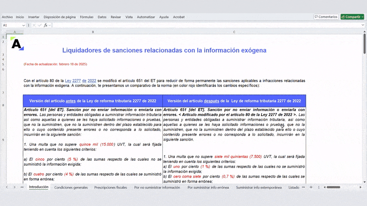Image resolution: width=367 pixels, height=206 pixels.
Task: Click red text 'siete mil quinientas (7.500)'
Action: (238, 157)
